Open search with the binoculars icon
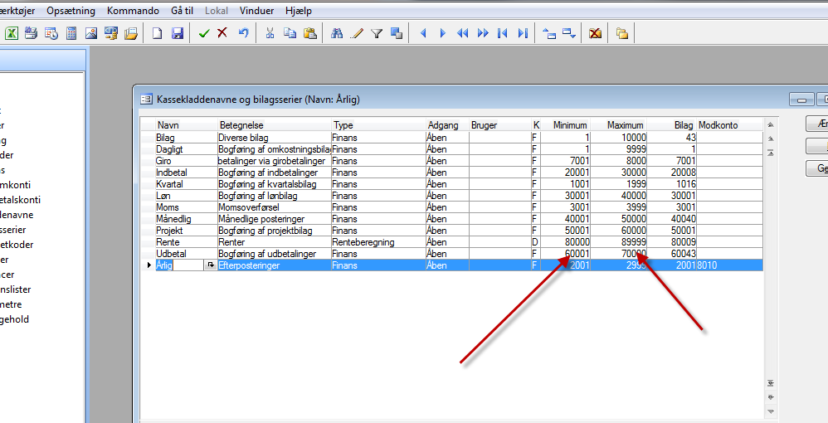Image resolution: width=828 pixels, height=423 pixels. tap(337, 33)
